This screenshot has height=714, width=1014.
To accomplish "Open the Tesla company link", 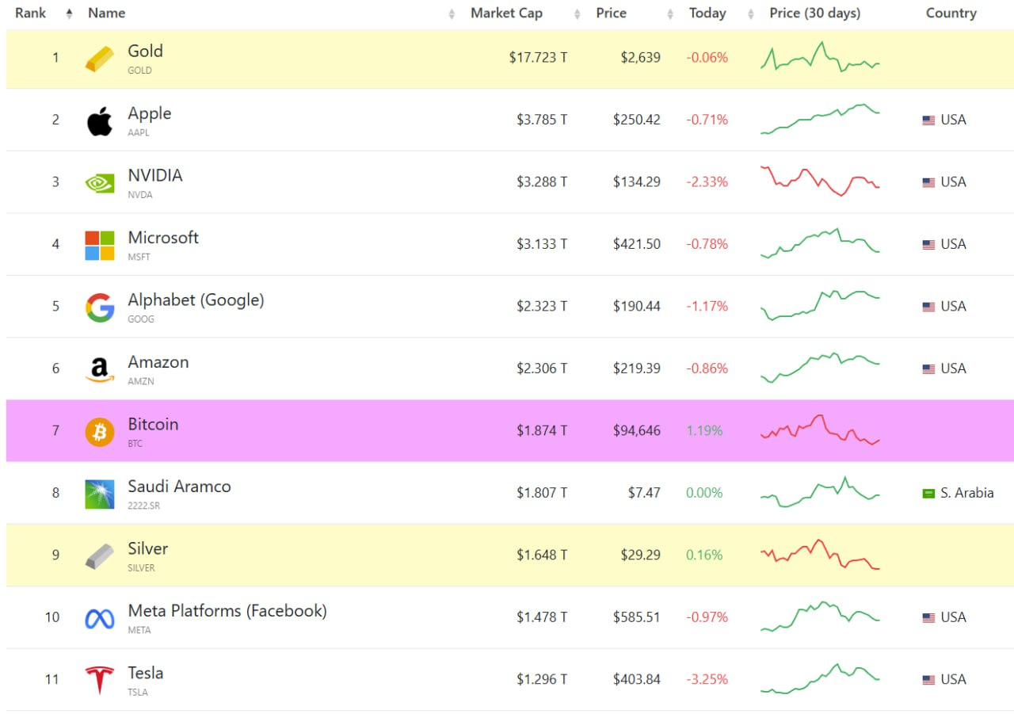I will pos(146,673).
